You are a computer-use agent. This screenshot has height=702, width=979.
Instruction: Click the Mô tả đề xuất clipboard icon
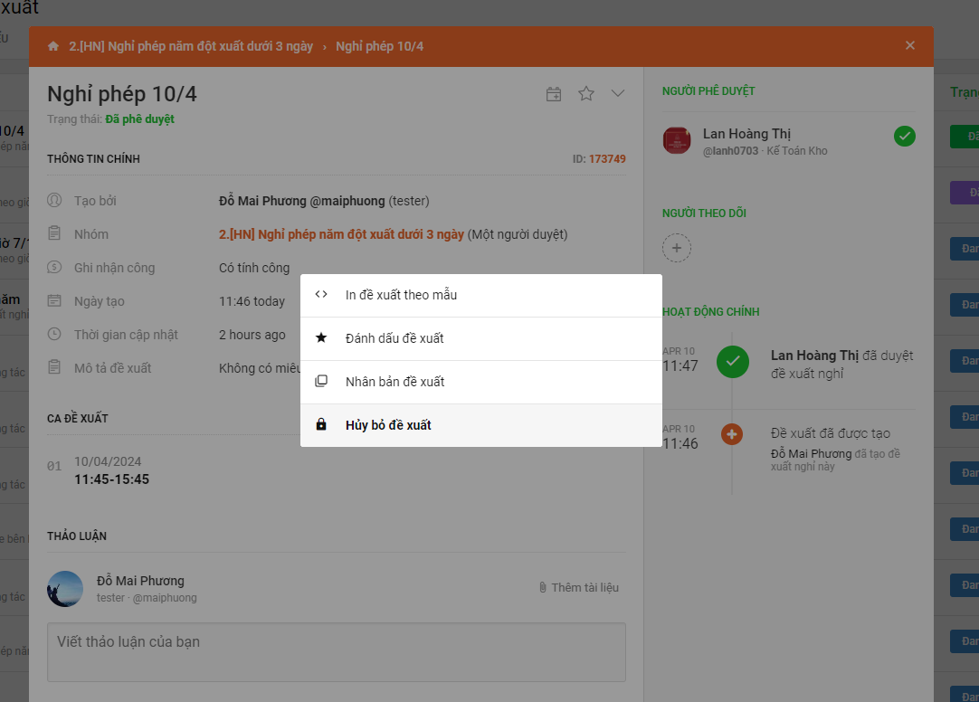coord(54,367)
